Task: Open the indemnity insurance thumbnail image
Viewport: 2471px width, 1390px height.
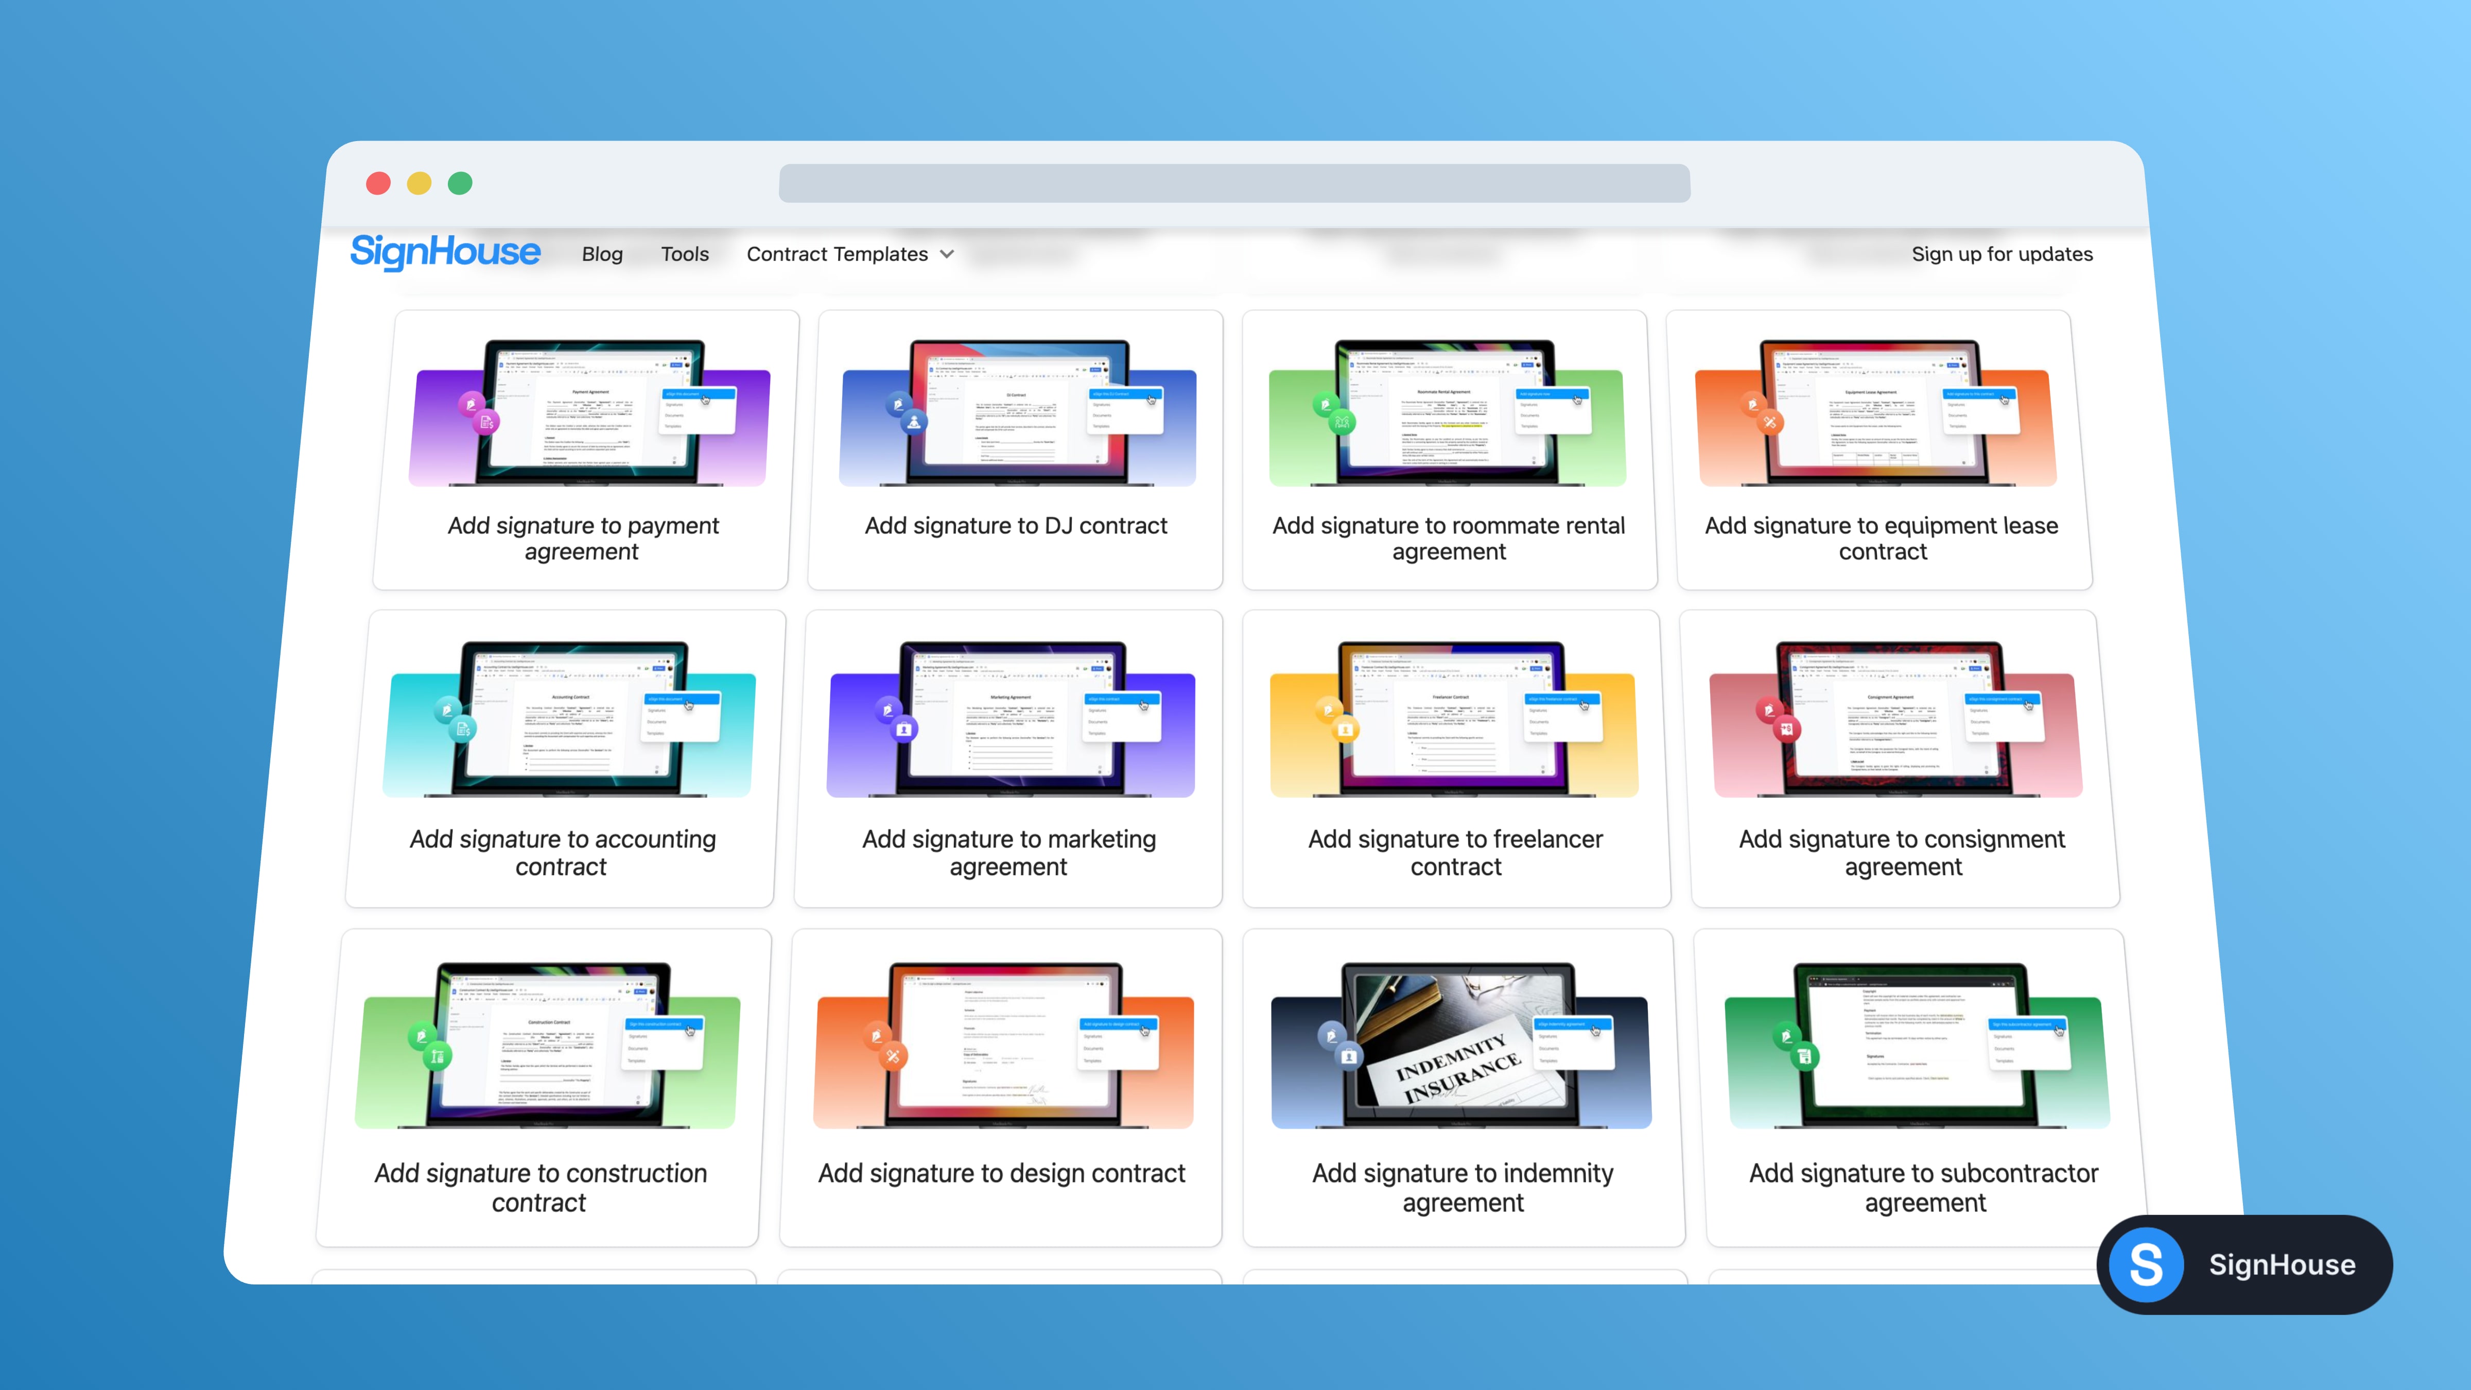Action: (x=1461, y=1046)
